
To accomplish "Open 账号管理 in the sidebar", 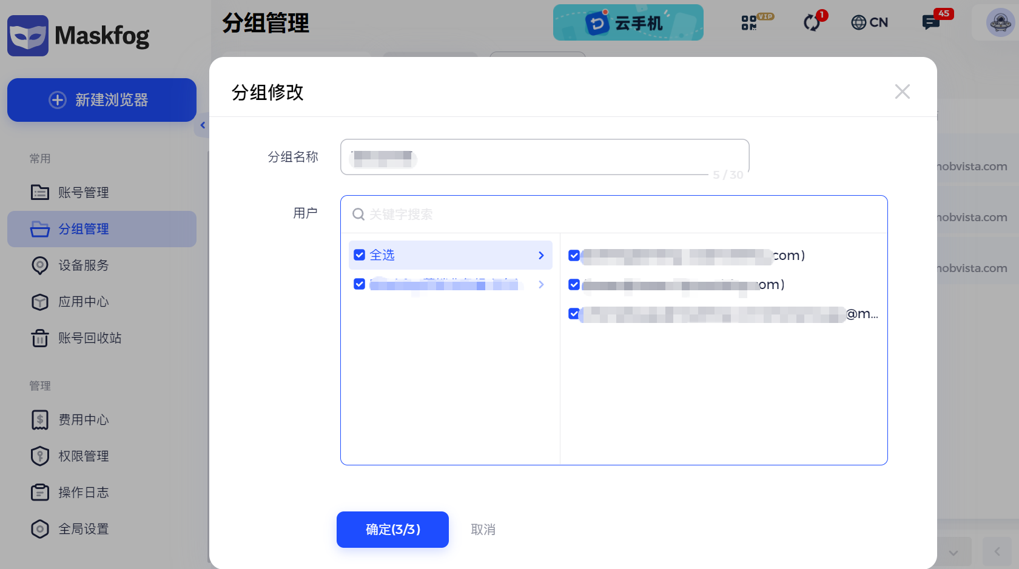I will (83, 193).
